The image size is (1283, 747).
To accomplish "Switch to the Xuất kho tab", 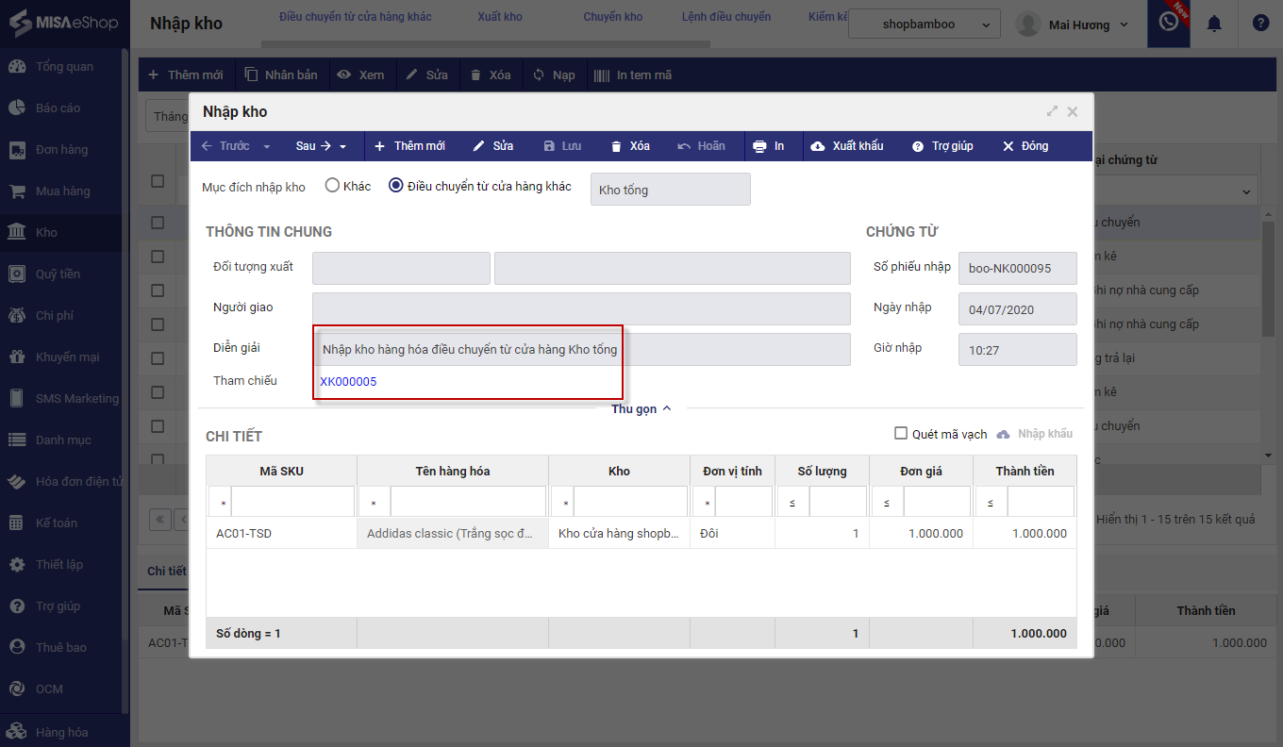I will 499,17.
